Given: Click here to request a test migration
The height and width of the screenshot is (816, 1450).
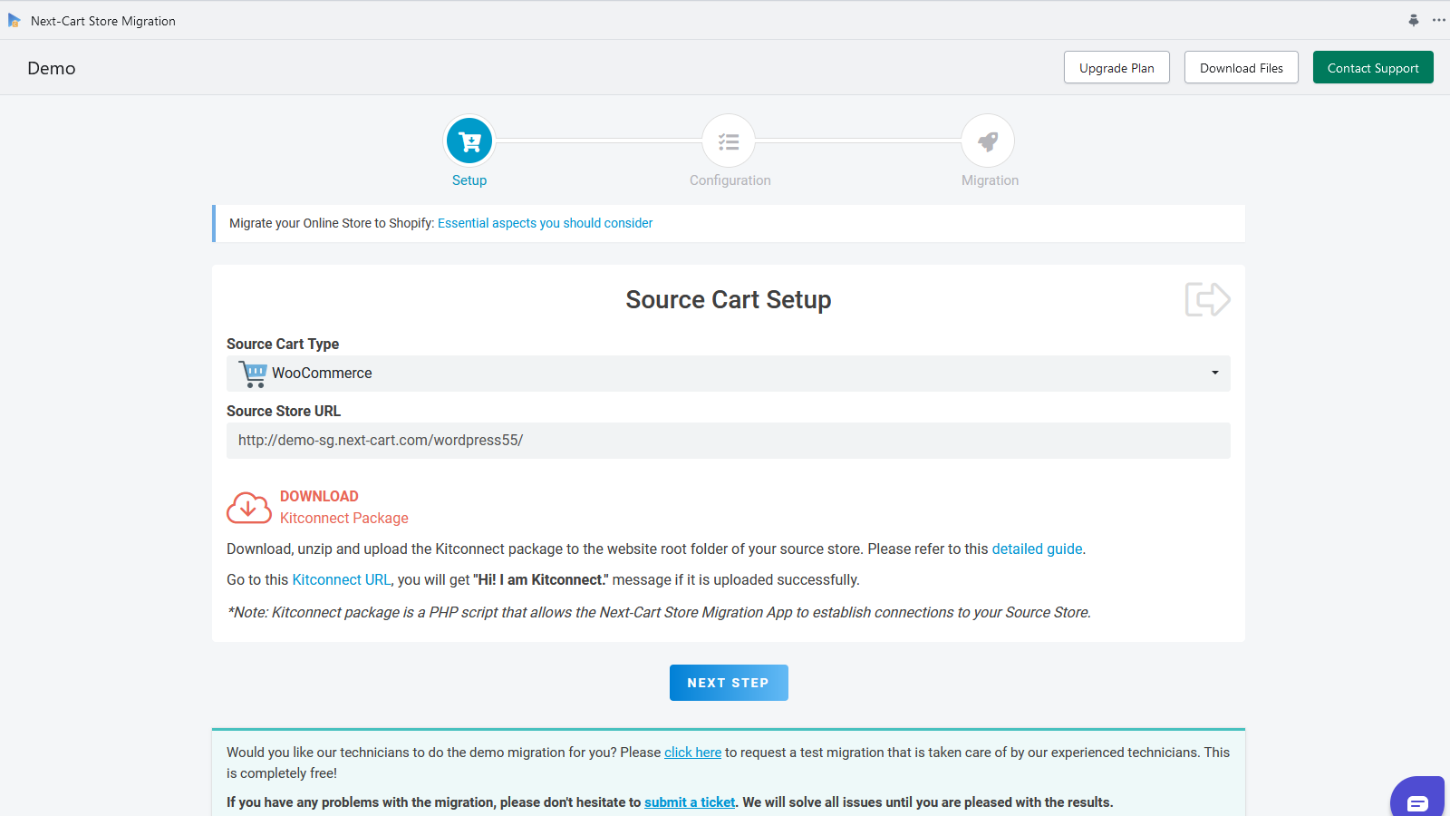Looking at the screenshot, I should coord(692,752).
